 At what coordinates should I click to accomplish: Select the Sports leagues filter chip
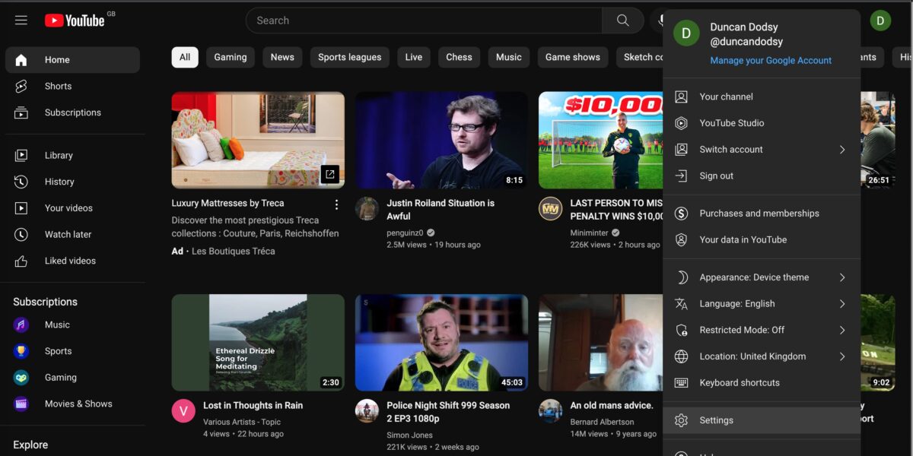[x=350, y=57]
